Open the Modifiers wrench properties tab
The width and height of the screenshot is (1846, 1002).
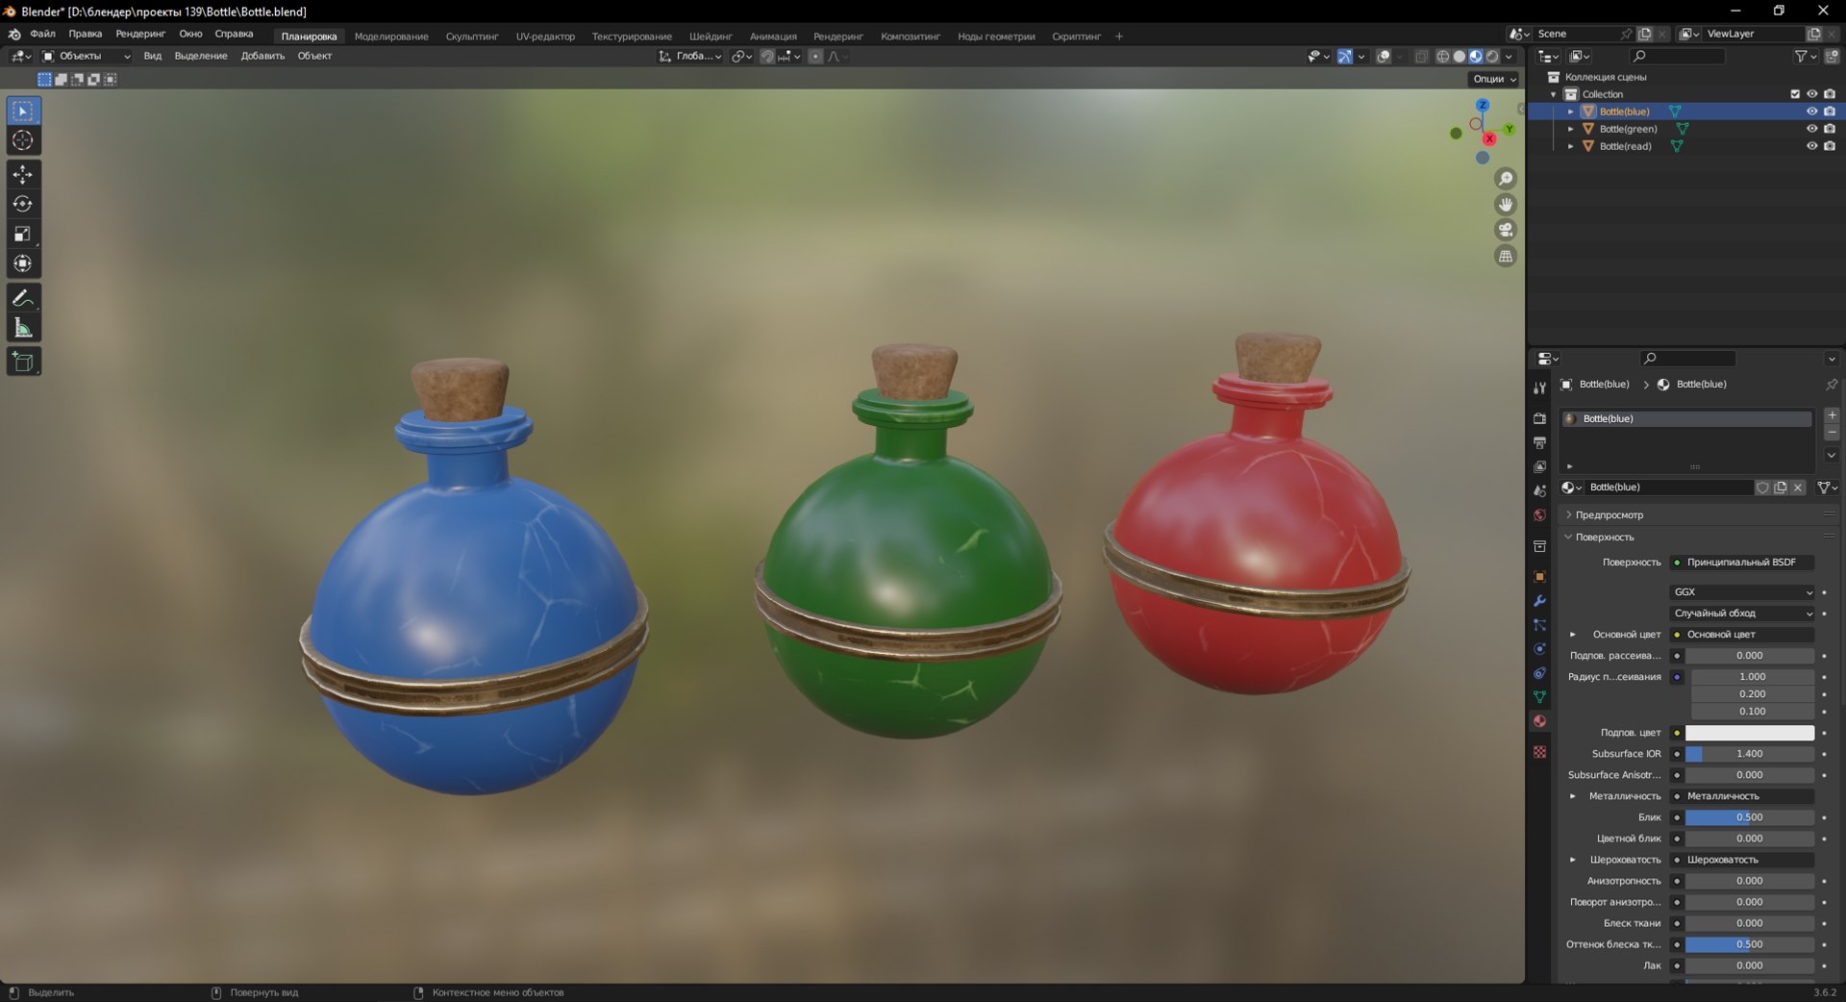click(1539, 601)
